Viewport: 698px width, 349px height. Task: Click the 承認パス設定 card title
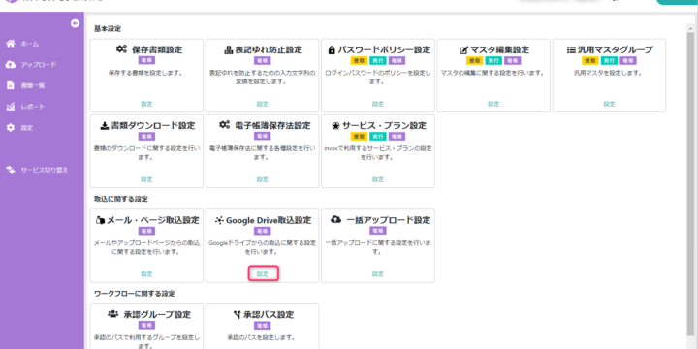(x=269, y=315)
